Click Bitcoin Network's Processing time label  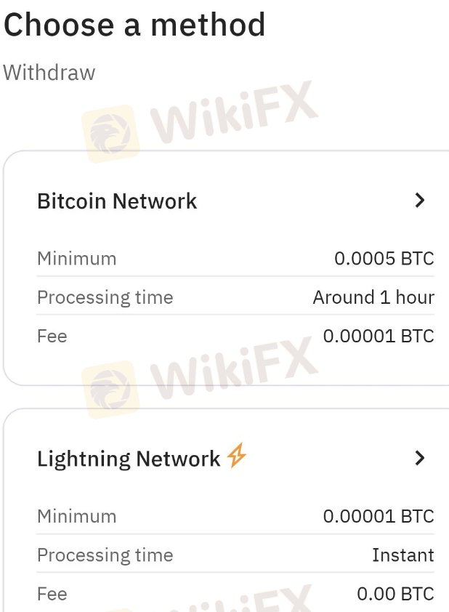tap(105, 297)
